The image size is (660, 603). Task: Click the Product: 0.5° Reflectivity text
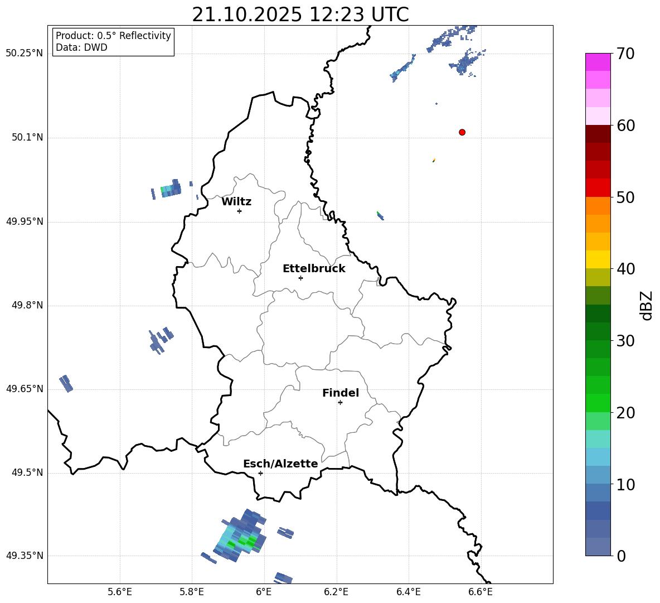[x=113, y=36]
